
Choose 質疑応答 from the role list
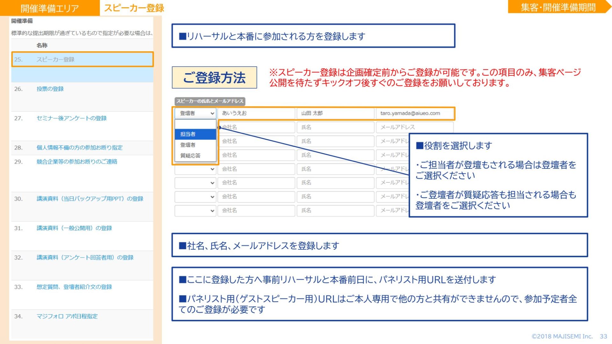pyautogui.click(x=195, y=155)
